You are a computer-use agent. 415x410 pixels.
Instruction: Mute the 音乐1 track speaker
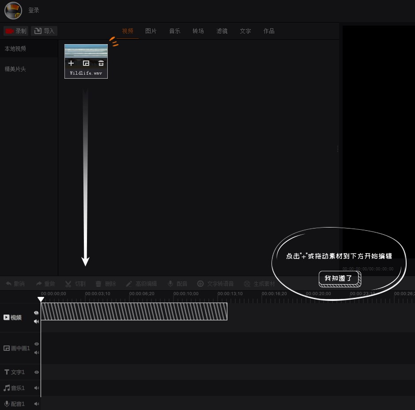[x=37, y=388]
